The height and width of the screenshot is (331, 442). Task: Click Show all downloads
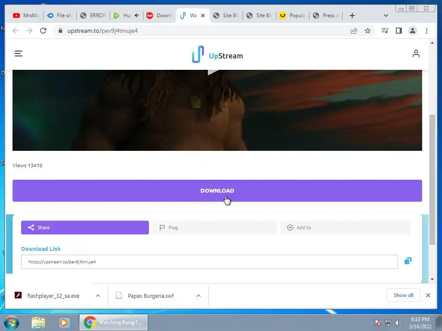(x=404, y=295)
